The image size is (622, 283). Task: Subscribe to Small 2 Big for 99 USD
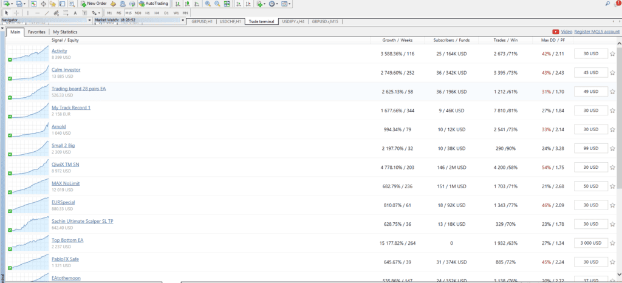(x=591, y=148)
